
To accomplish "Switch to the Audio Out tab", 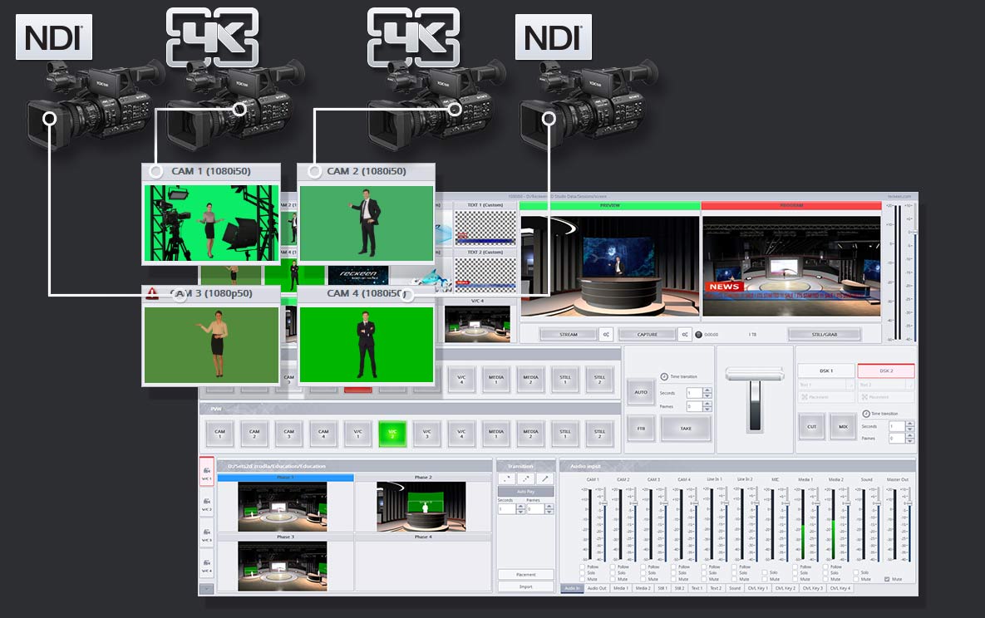I will (596, 587).
